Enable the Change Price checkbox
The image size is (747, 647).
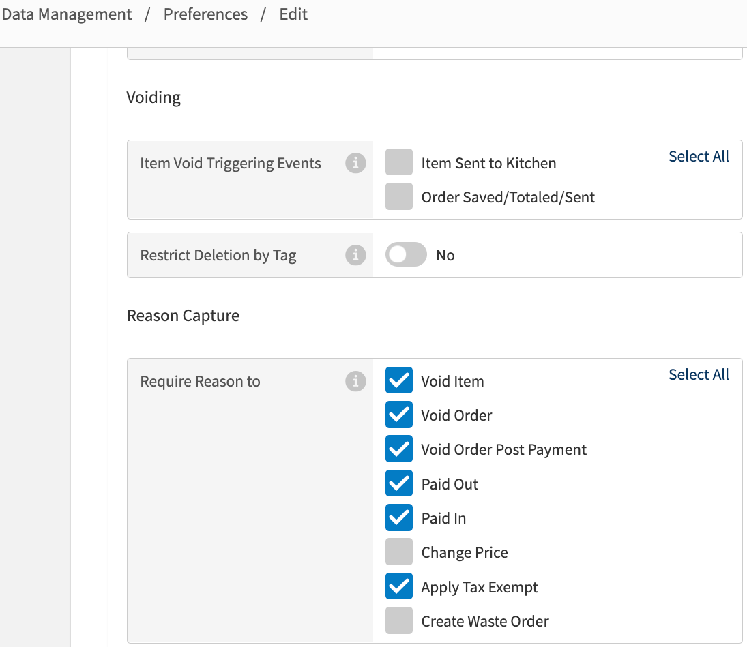click(x=399, y=552)
